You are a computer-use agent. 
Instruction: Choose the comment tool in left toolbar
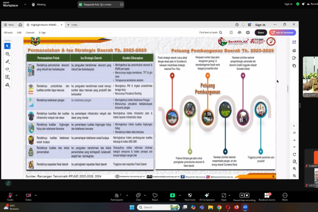[x=8, y=54]
